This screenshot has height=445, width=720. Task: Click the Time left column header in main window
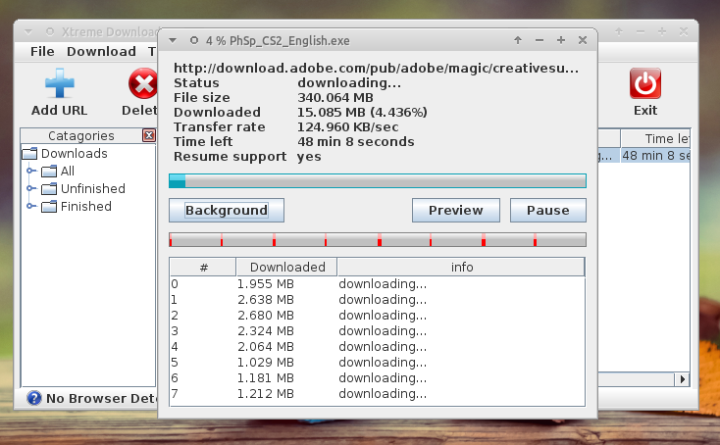click(x=655, y=138)
